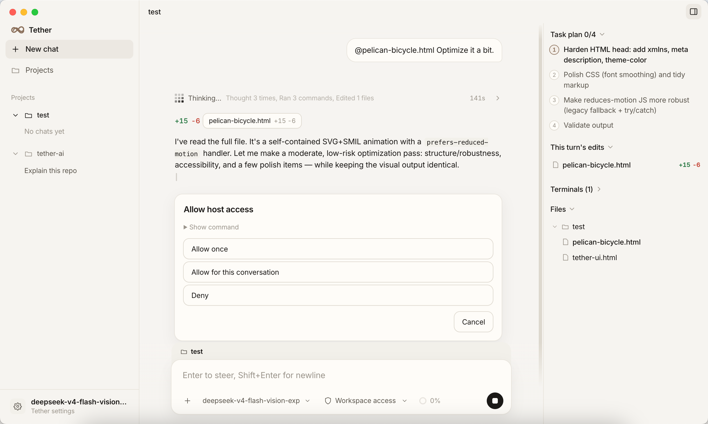708x424 pixels.
Task: Open tether-ui.html in Files tree
Action: point(595,257)
